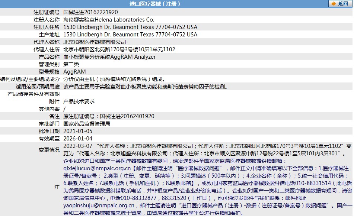Click the 批准日期 label
354x217 pixels.
[x=49, y=131]
